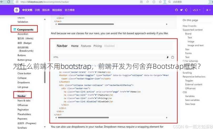Jump to Sass loop section
This screenshot has height=129, width=213.
(x=190, y=104)
